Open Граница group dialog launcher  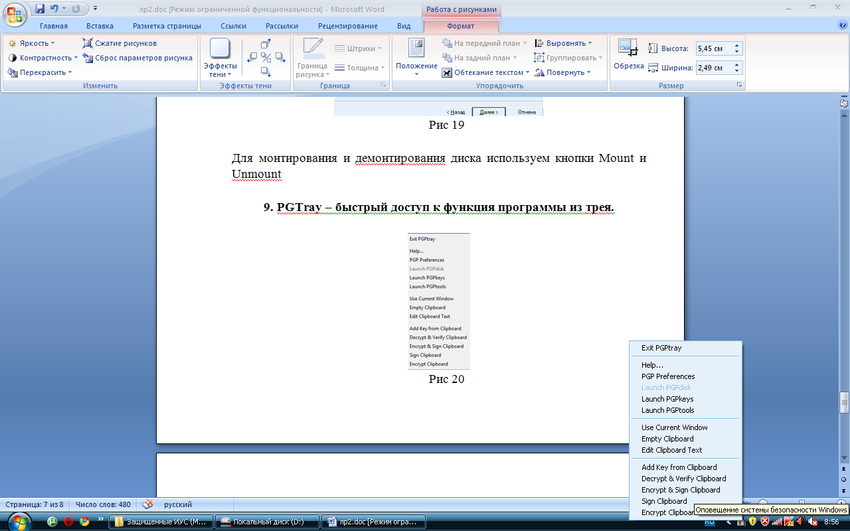383,86
